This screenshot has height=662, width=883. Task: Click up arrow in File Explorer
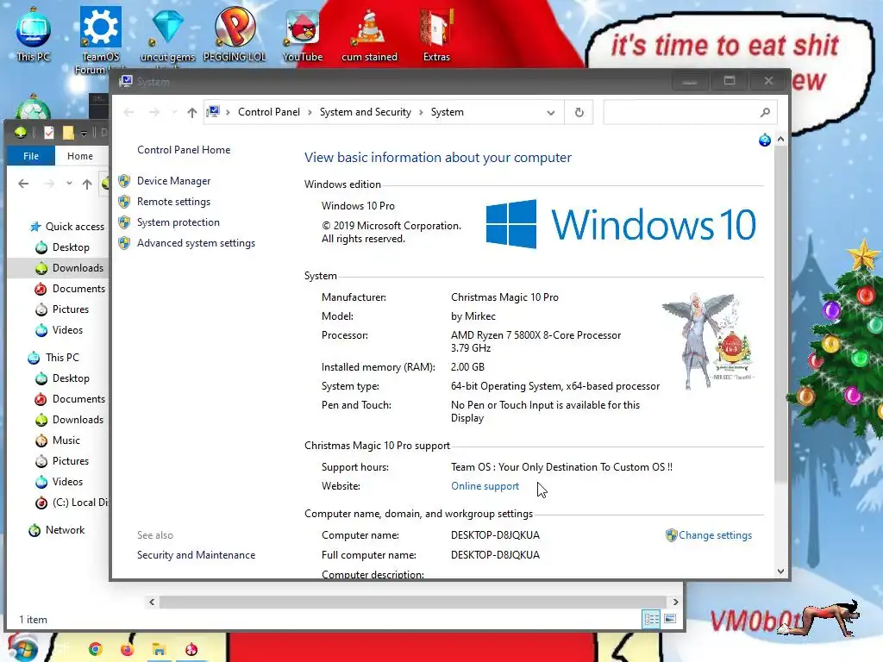click(87, 184)
